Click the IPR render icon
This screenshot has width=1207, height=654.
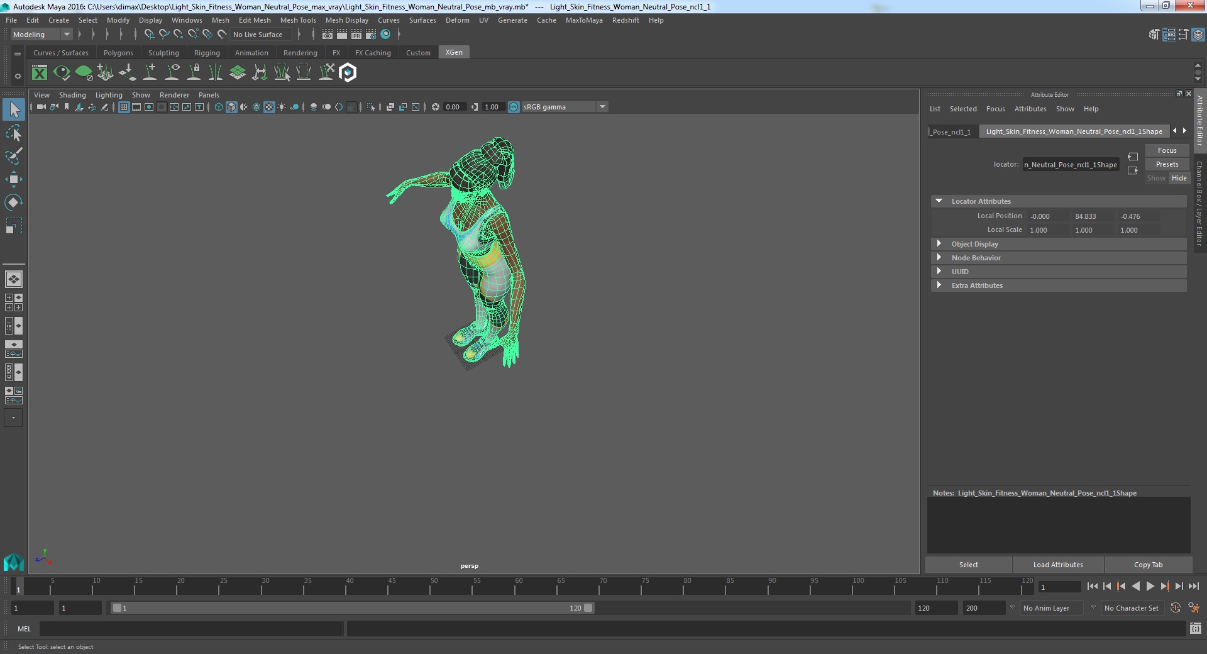pos(356,35)
